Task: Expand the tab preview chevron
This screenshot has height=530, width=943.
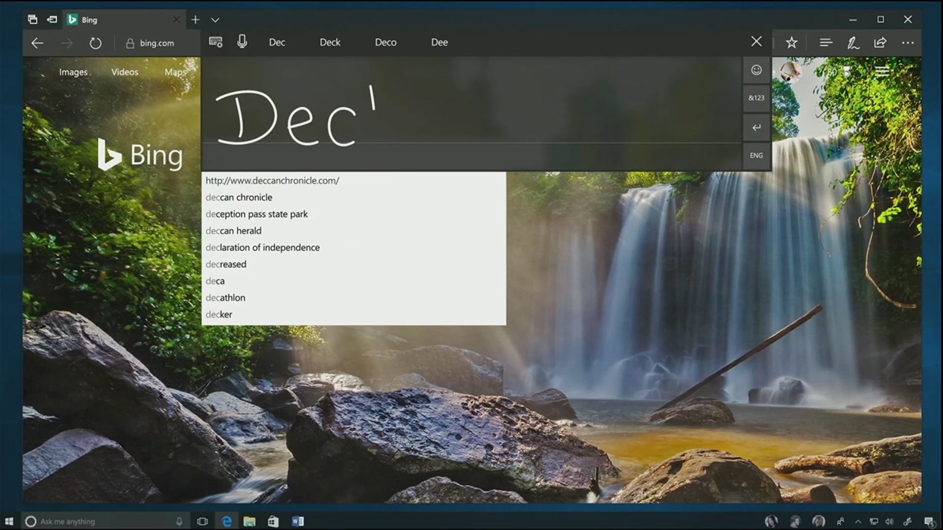Action: tap(215, 20)
